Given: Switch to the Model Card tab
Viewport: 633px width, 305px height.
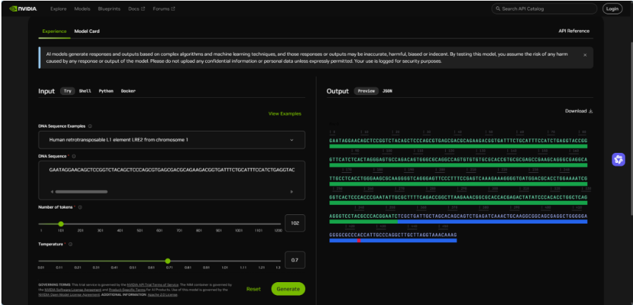Looking at the screenshot, I should pyautogui.click(x=86, y=31).
